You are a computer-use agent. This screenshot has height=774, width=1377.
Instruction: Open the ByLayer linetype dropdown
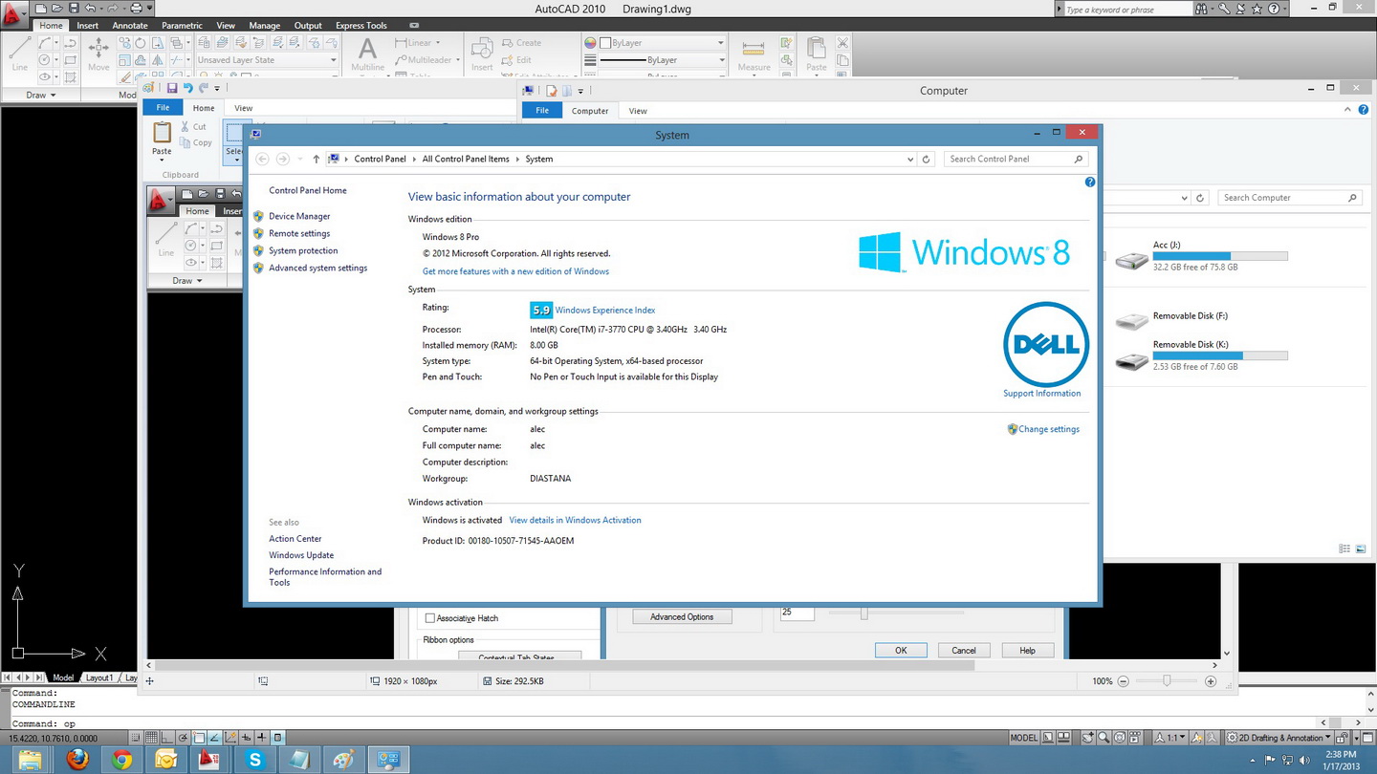662,60
